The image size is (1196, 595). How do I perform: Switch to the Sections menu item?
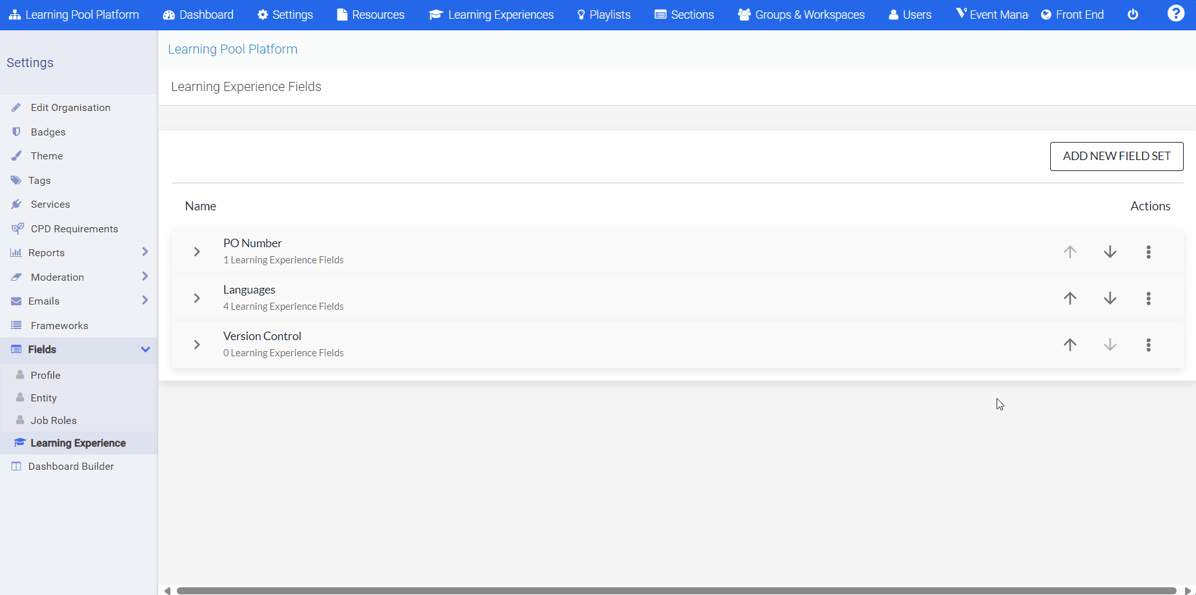(684, 14)
